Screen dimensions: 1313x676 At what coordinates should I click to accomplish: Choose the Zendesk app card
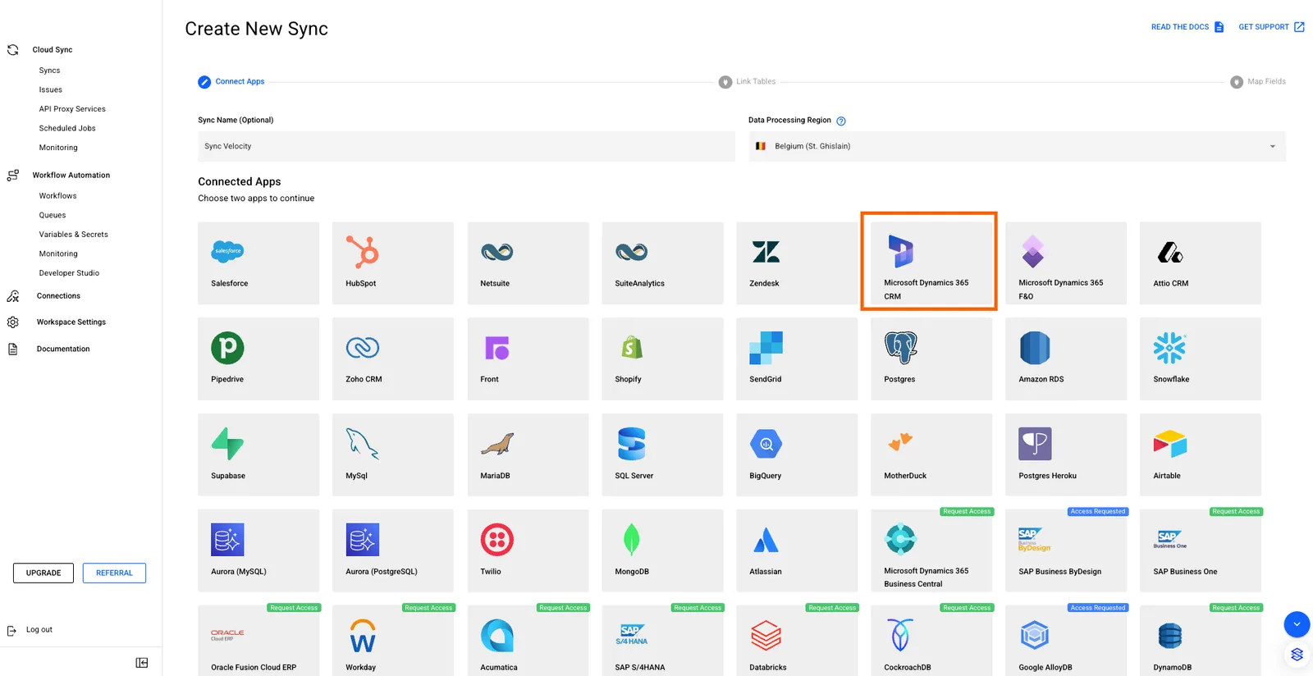click(797, 263)
